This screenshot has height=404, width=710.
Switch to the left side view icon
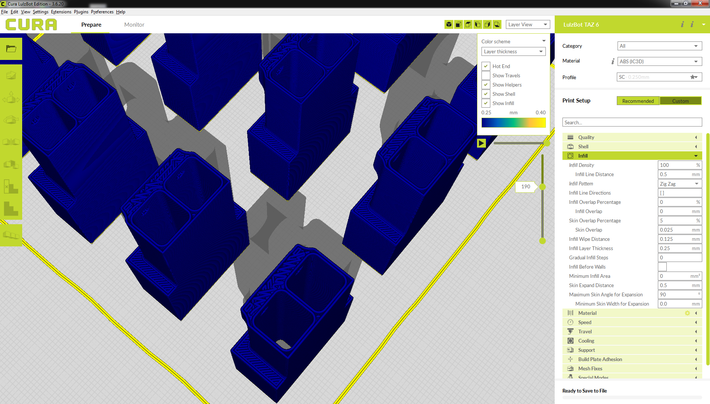(x=478, y=24)
